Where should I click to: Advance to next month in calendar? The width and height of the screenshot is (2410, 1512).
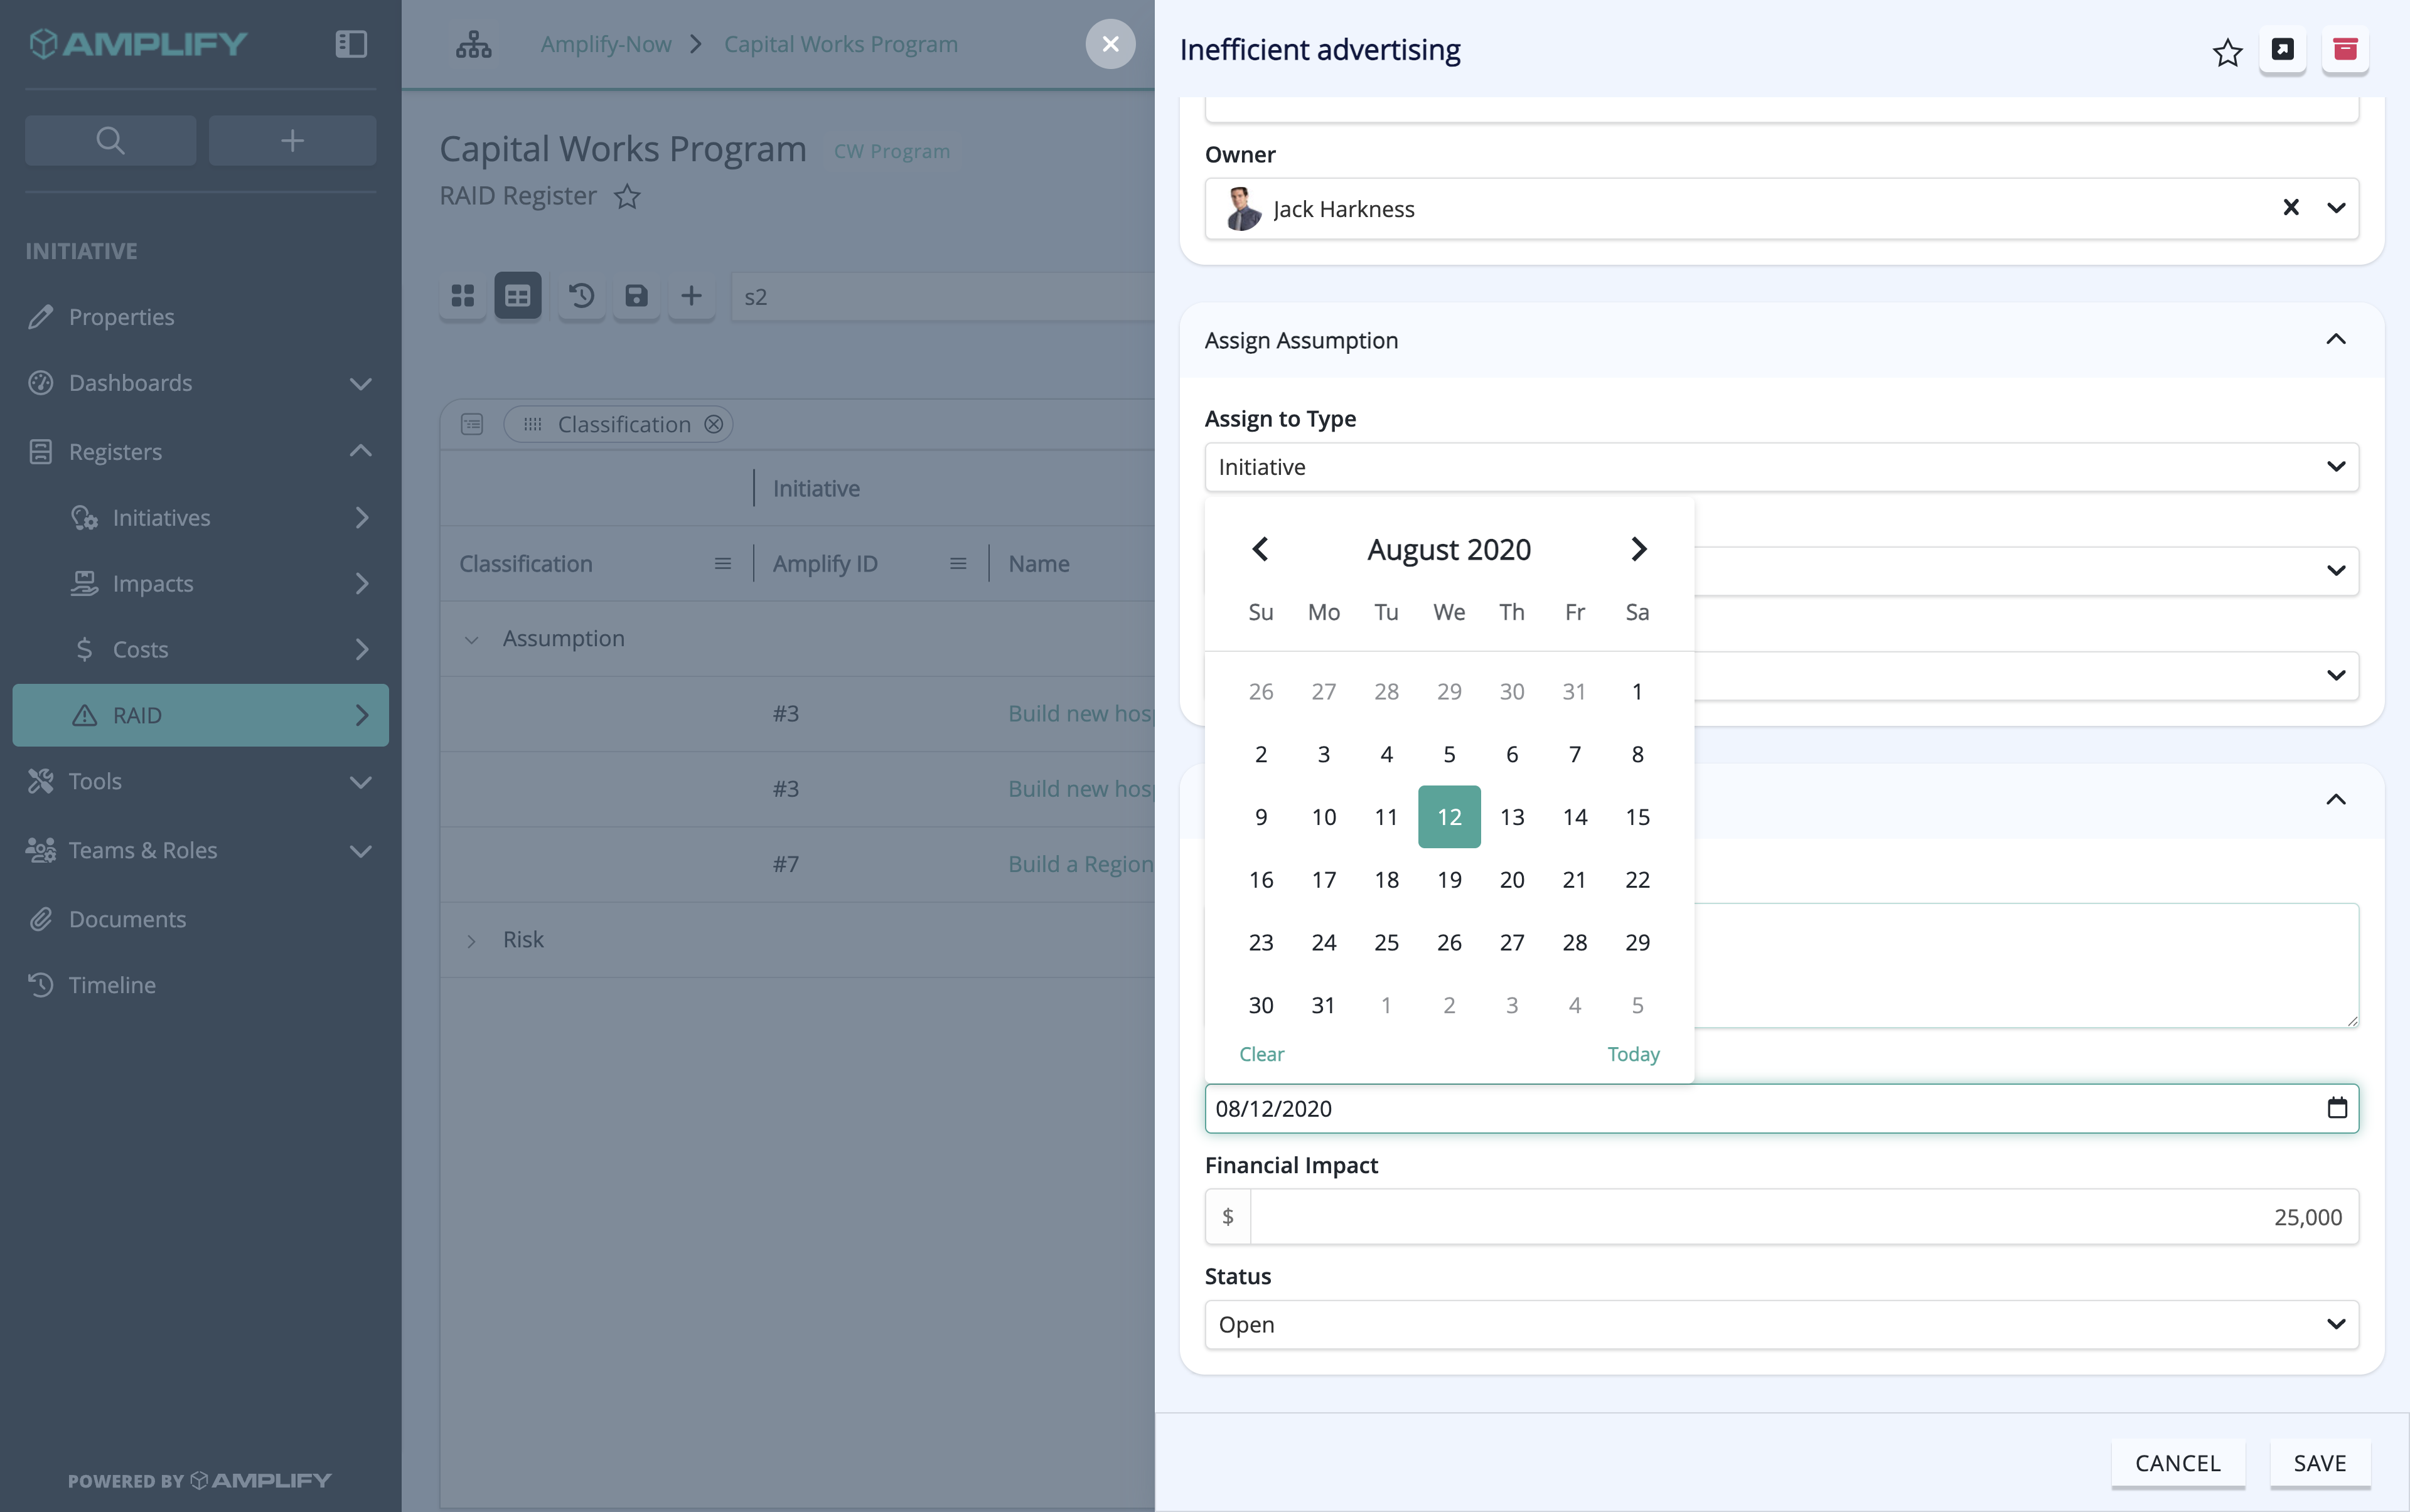click(1637, 549)
